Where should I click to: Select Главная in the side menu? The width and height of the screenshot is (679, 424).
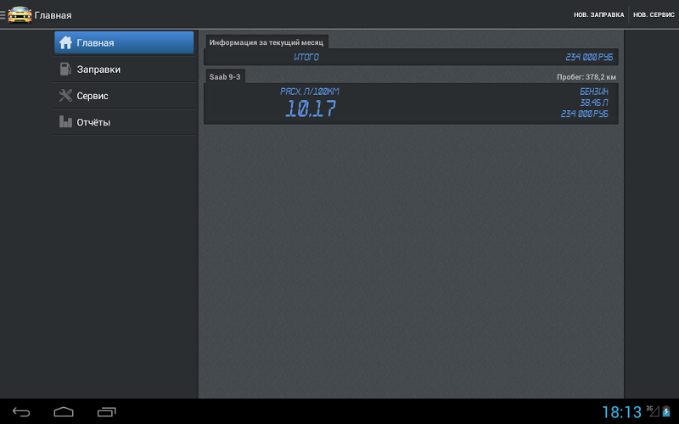click(x=124, y=42)
